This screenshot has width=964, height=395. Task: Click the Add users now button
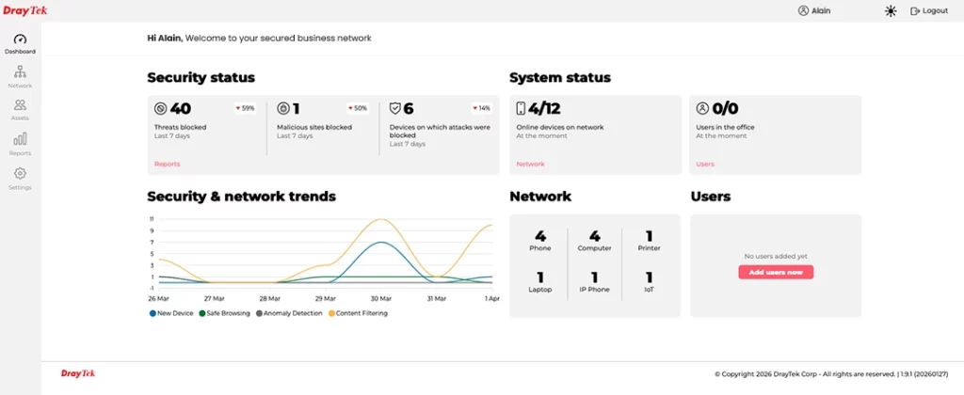pyautogui.click(x=776, y=272)
